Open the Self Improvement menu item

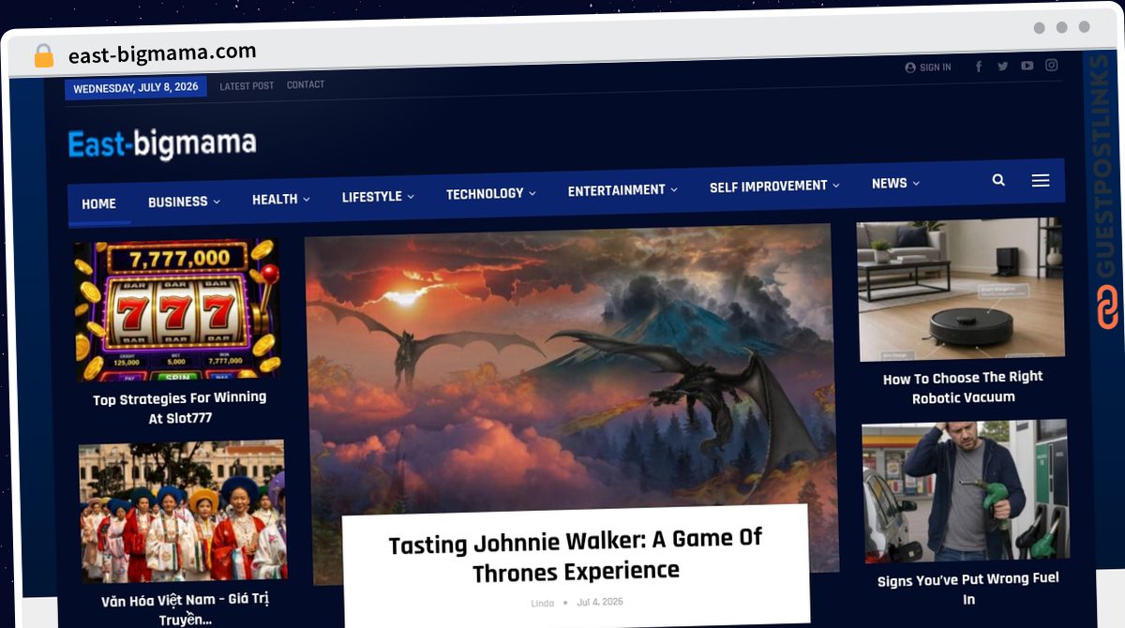[769, 187]
